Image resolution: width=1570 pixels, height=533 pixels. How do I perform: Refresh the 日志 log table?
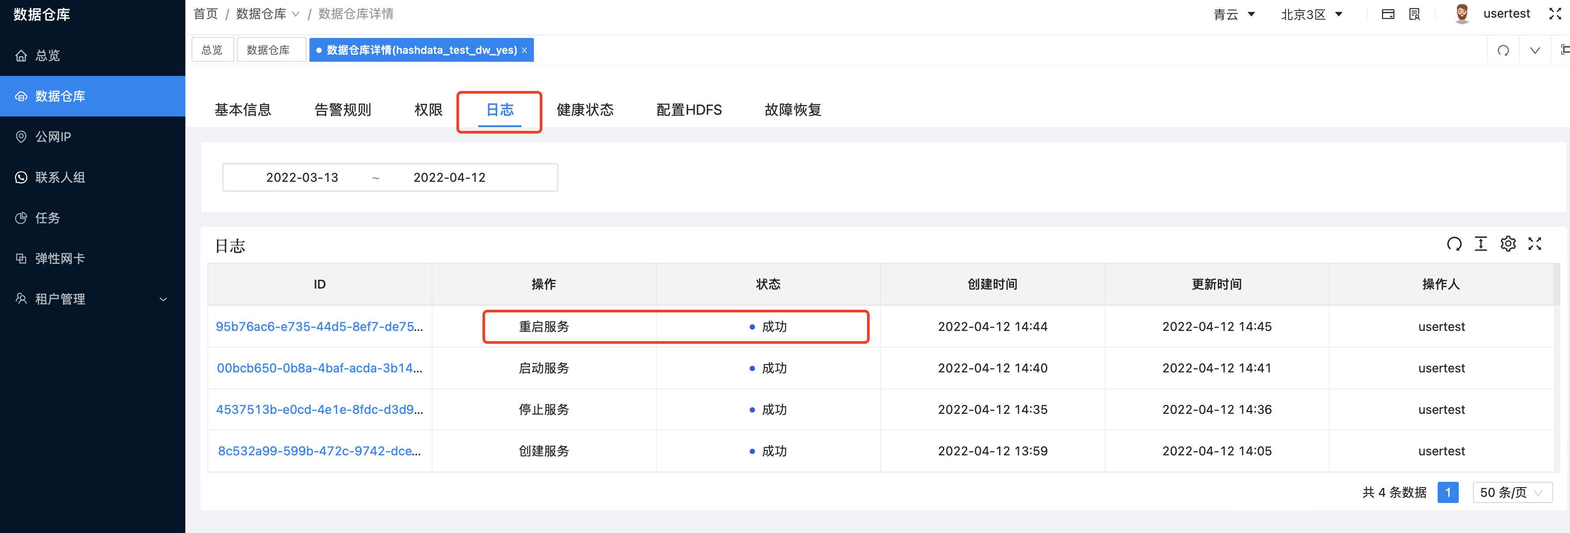click(1454, 244)
